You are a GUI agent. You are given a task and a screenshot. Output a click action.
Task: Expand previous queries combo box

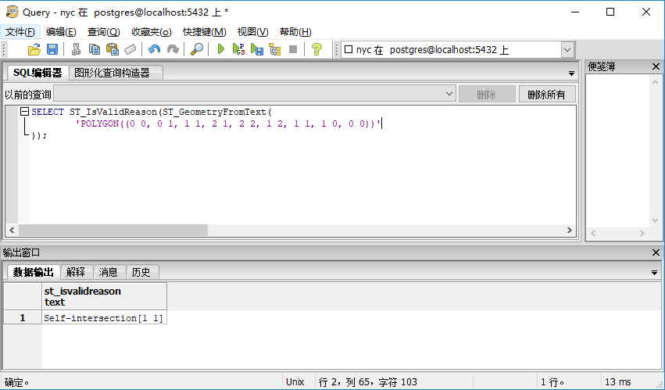coord(449,94)
